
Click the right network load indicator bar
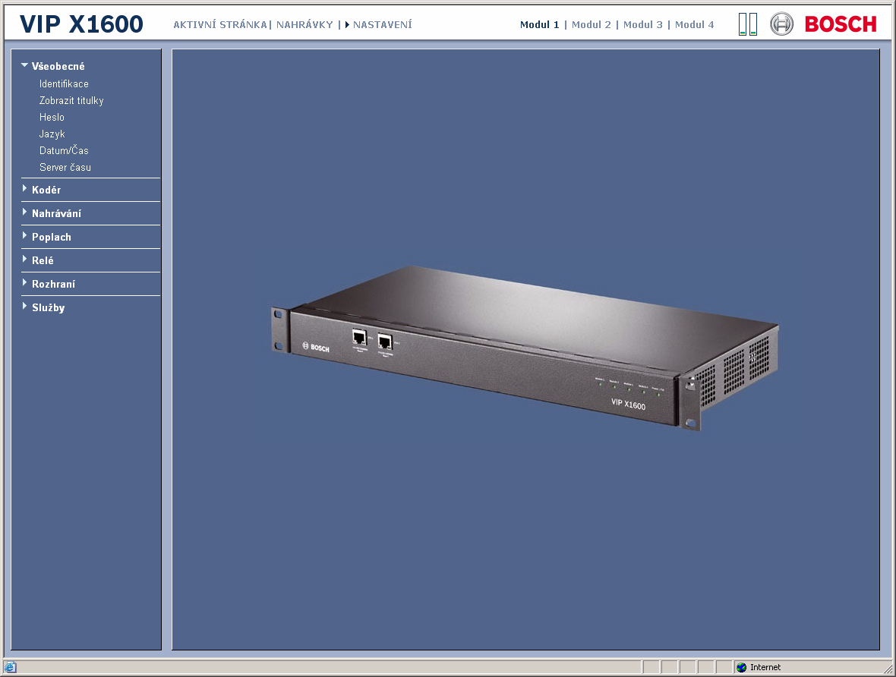pyautogui.click(x=753, y=24)
